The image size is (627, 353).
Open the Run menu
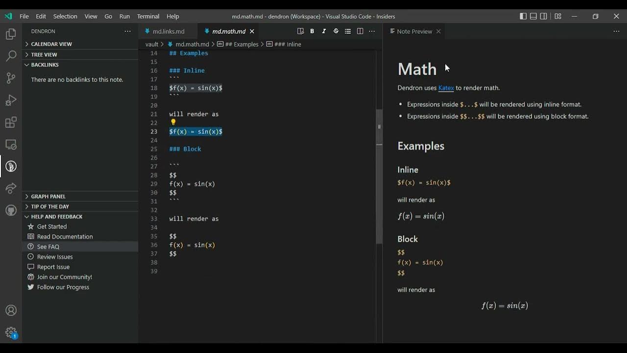point(124,16)
